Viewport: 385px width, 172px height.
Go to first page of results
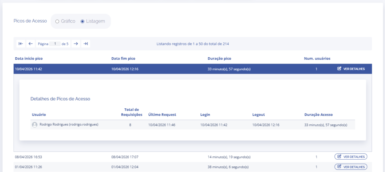coord(21,44)
